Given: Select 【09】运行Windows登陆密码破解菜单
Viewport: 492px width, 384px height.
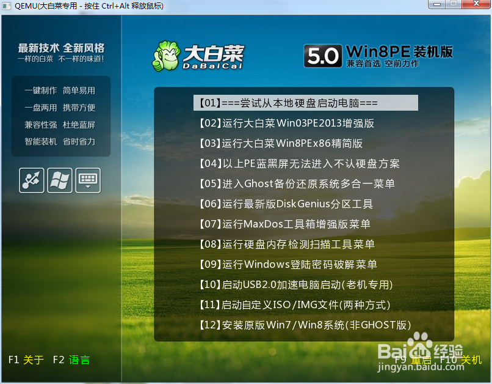Looking at the screenshot, I should pos(288,264).
